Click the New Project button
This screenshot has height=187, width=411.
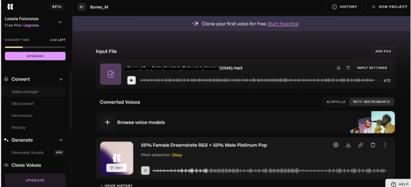click(389, 7)
